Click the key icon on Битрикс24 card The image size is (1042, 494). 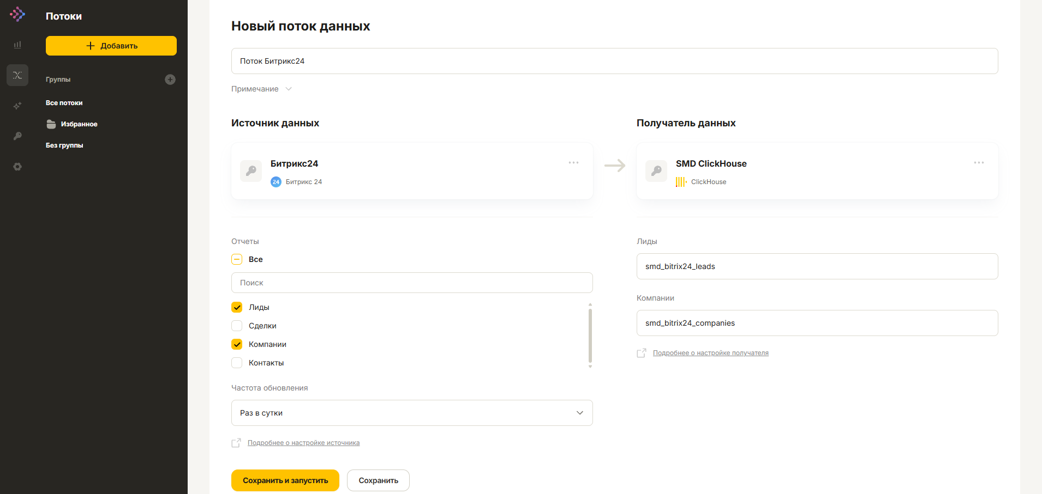[x=251, y=171]
